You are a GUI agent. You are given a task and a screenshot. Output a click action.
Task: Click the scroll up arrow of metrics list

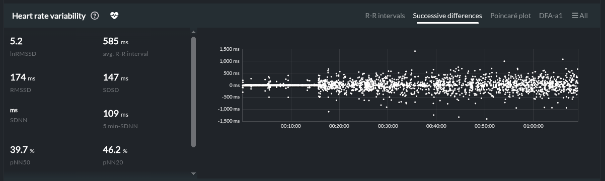point(194,32)
